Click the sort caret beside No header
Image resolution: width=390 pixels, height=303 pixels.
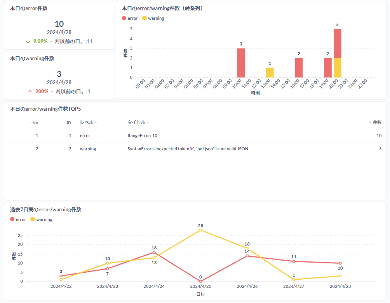[30, 123]
